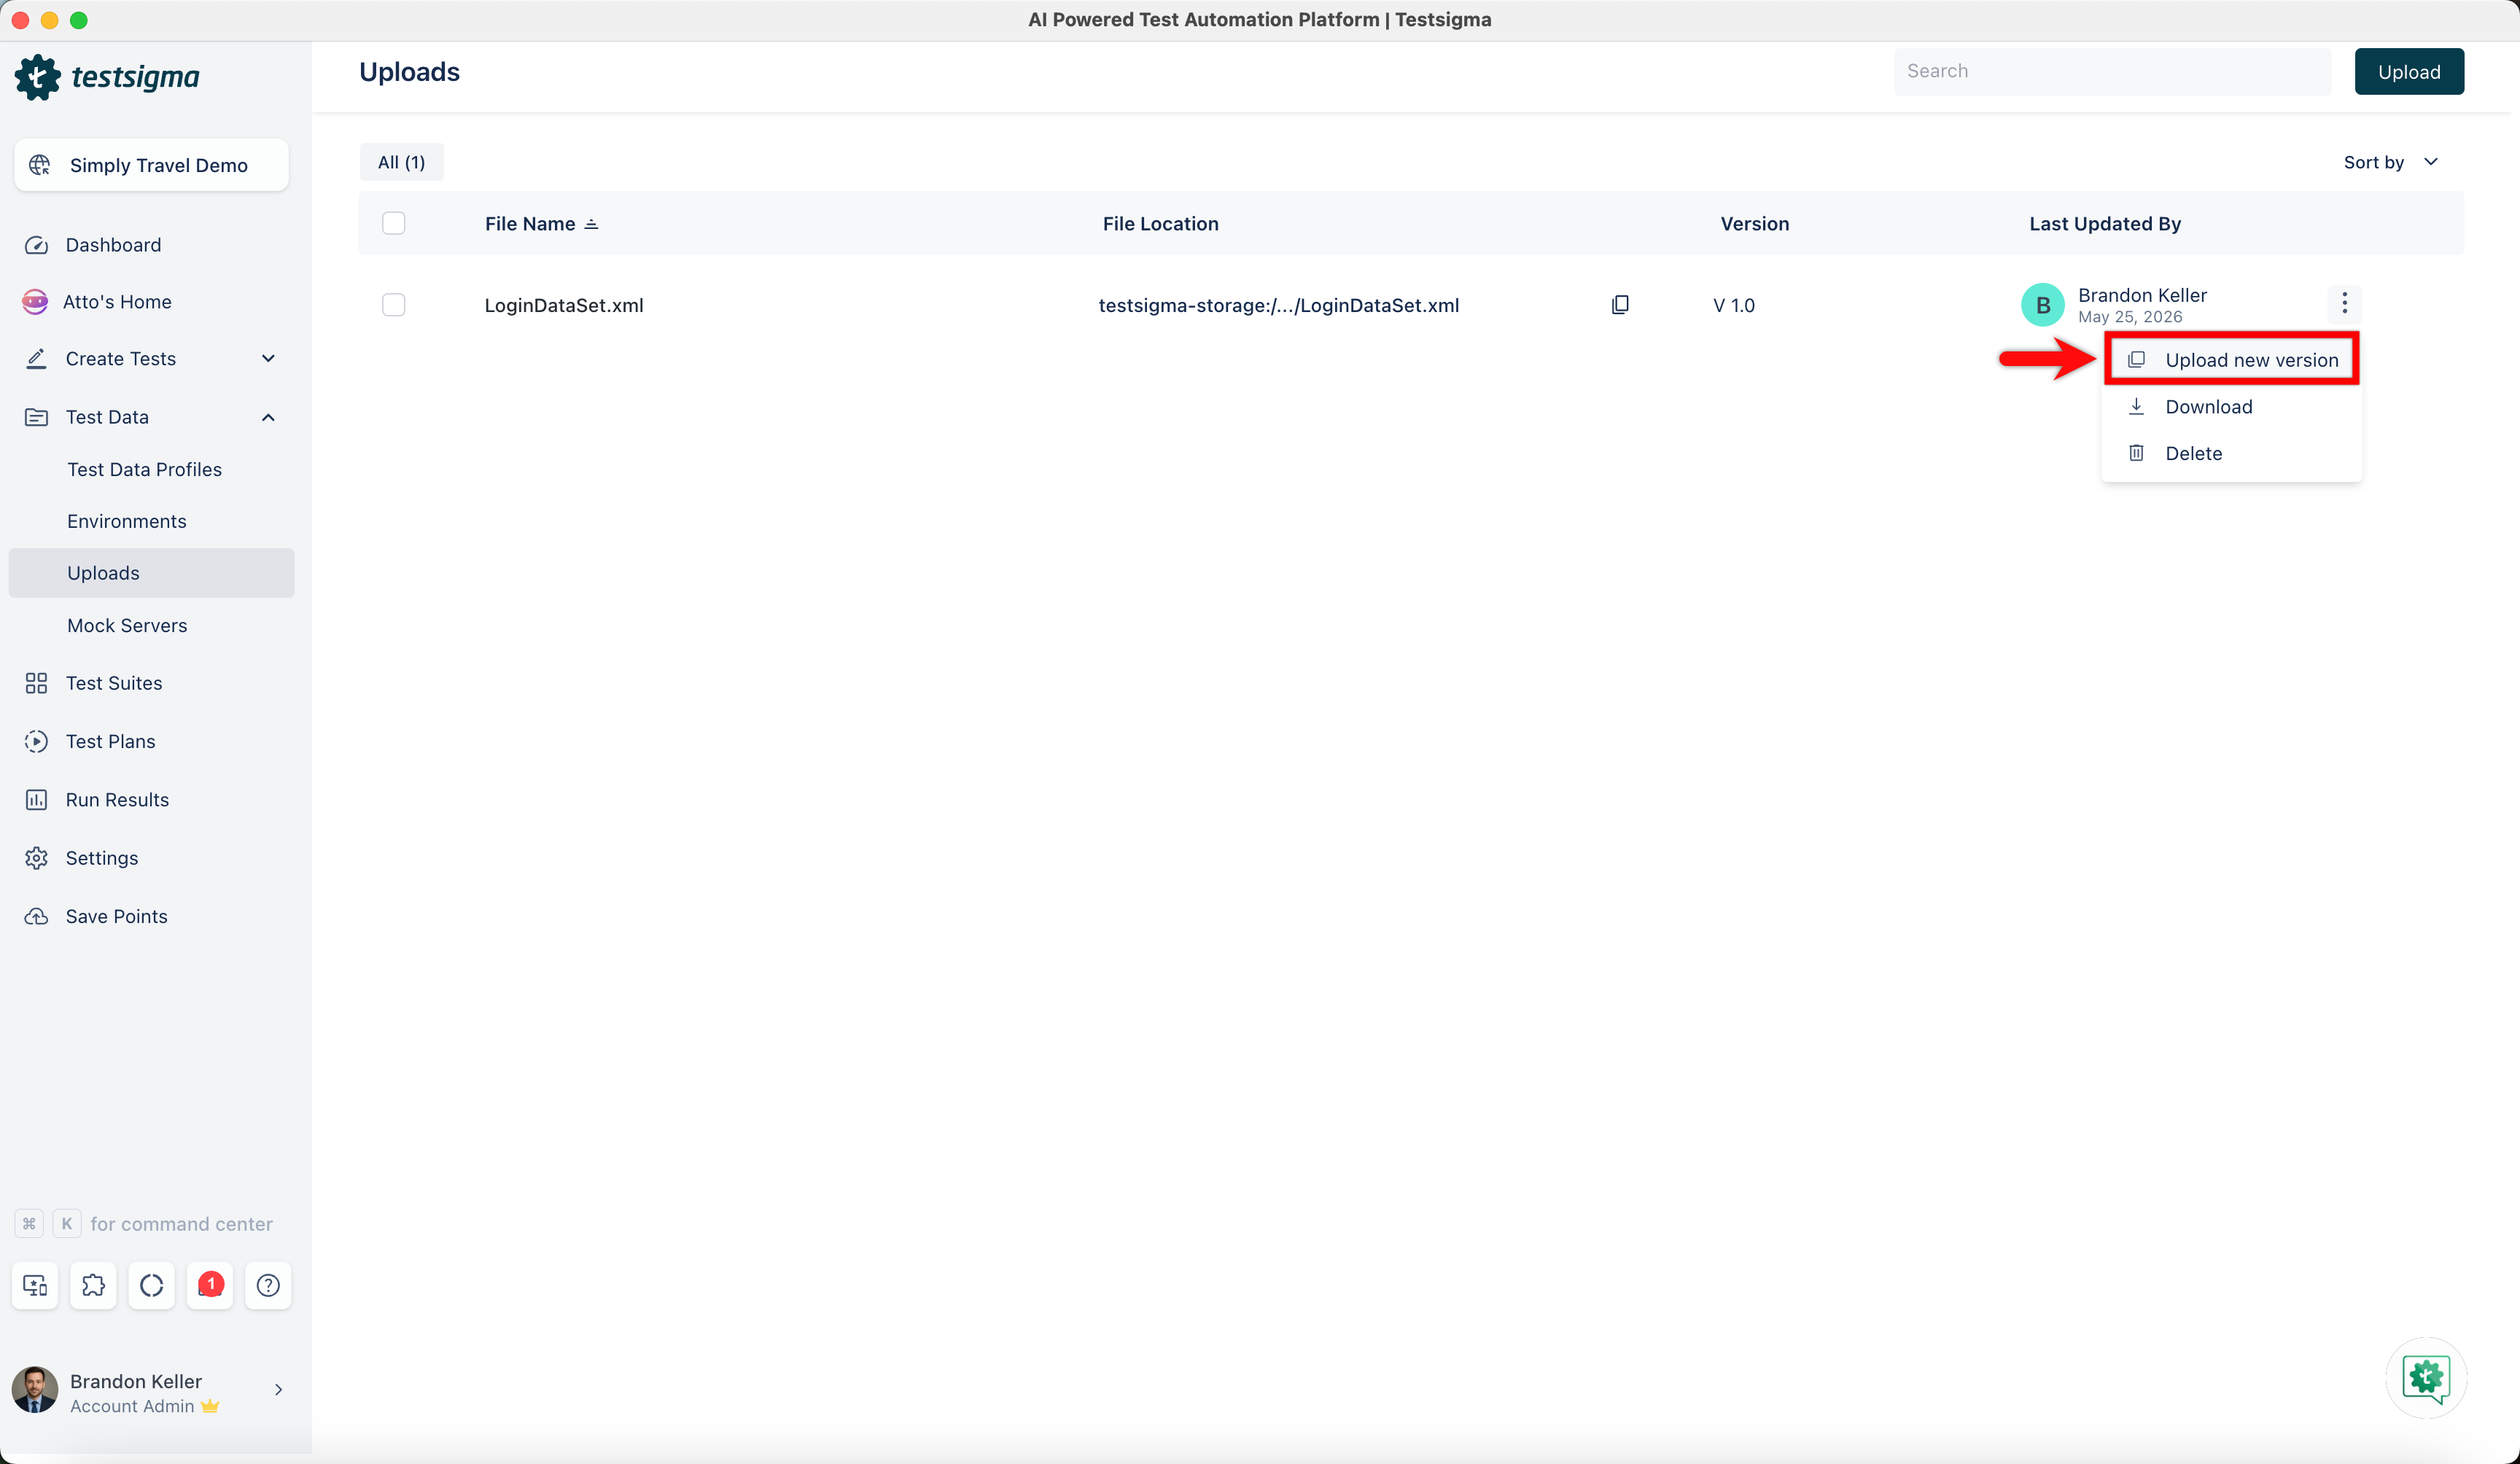The image size is (2520, 1464).
Task: Click the May 25, 2026 date
Action: coord(2130,317)
